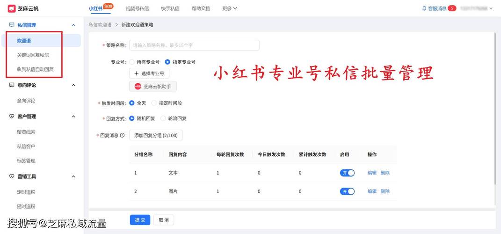
Task: Click the 意向评论 comment icon
Action: click(12, 85)
